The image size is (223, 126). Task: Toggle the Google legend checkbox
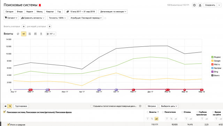(212, 61)
